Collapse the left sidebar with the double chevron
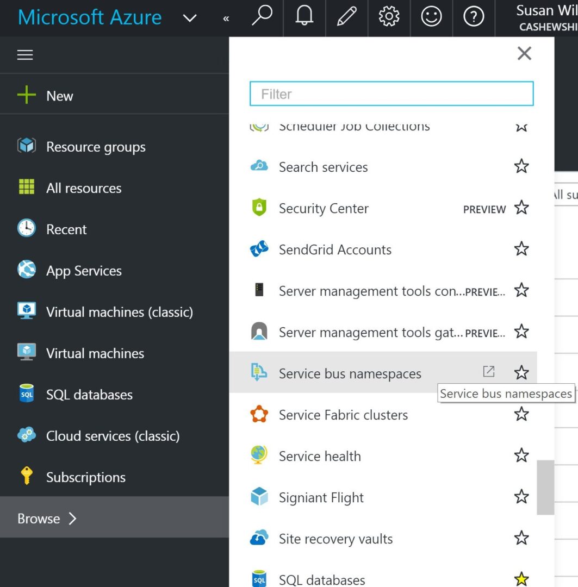578x587 pixels. tap(226, 18)
